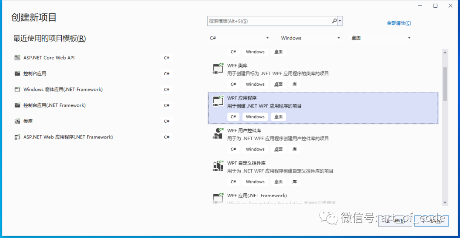The image size is (460, 238).
Task: Select the WPF 用户控件库 template title
Action: pos(244,130)
